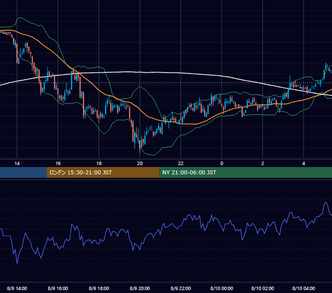
Task: Click the 16 hour label on time axis
Action: 58,164
